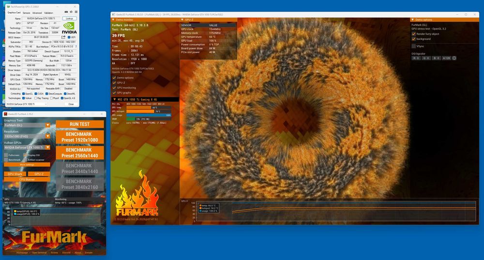Open the GPU-Z hamburger menu icon

click(76, 12)
